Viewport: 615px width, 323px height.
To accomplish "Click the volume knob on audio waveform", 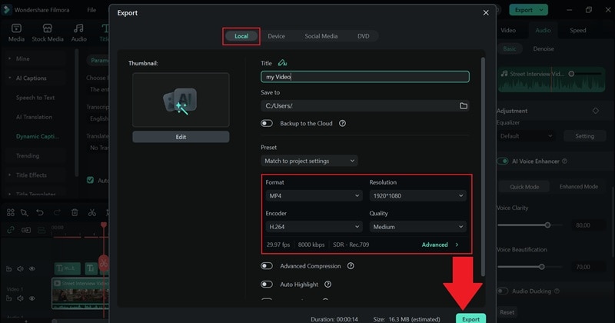I will 571,73.
